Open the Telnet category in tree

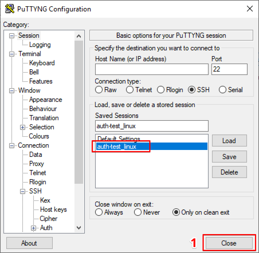click(38, 173)
